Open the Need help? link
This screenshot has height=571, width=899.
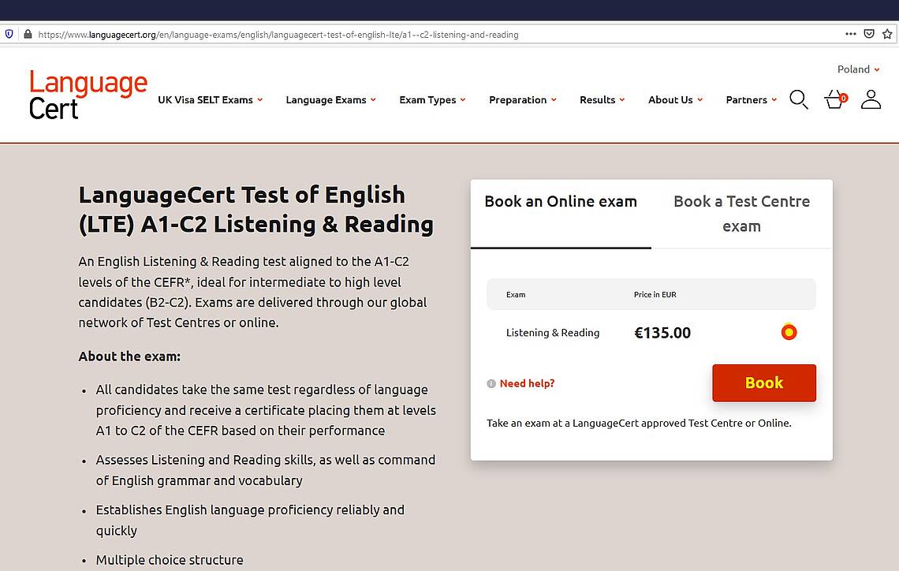pyautogui.click(x=527, y=383)
